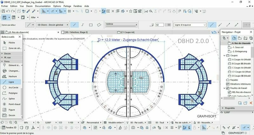Open the Documentation menu

point(43,6)
